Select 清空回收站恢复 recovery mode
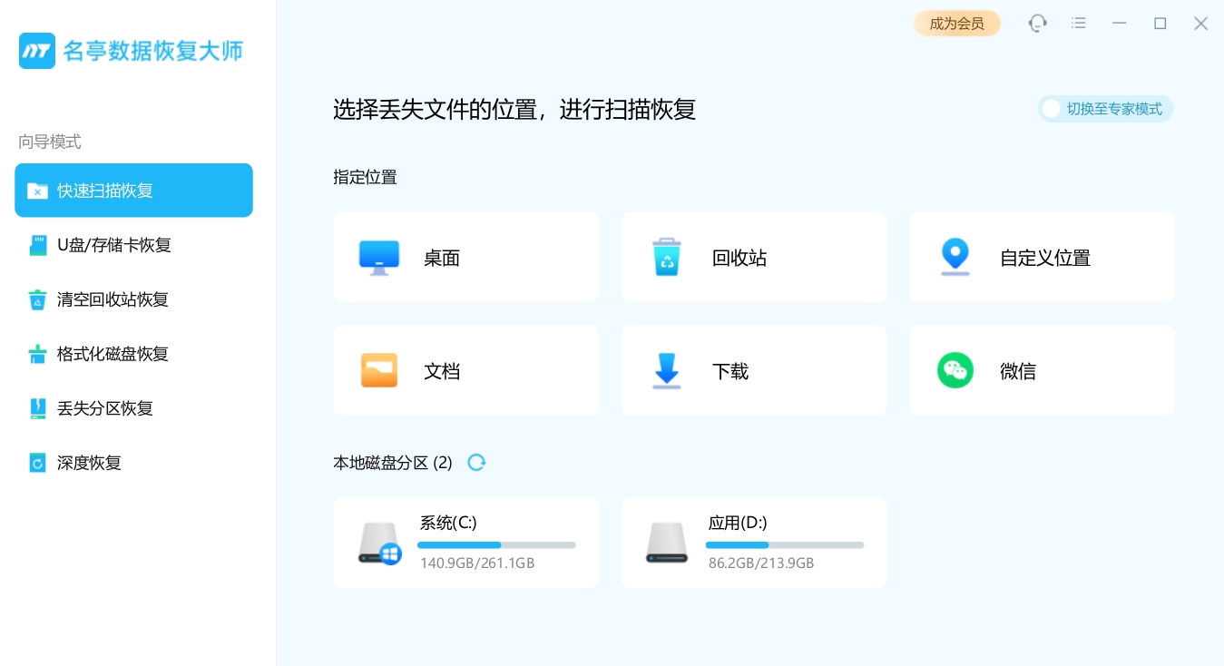1224x666 pixels. 133,299
